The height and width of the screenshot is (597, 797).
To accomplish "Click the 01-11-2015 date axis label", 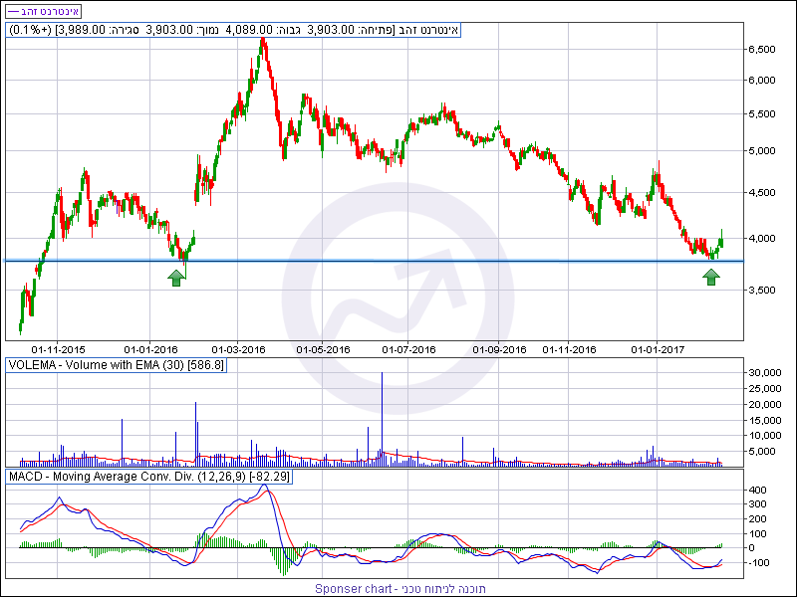I will 58,349.
